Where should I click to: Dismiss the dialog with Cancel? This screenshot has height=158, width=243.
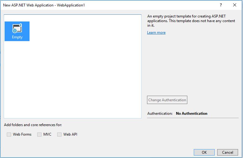[x=228, y=152]
